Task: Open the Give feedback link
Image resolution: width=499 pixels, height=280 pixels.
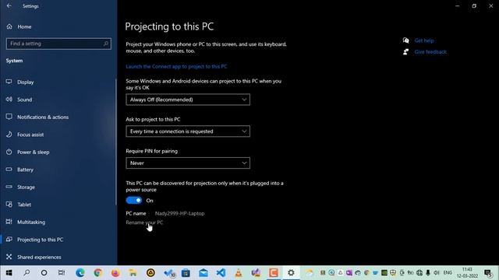Action: pyautogui.click(x=430, y=52)
